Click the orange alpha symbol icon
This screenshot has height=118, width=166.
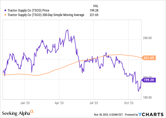coord(32,112)
